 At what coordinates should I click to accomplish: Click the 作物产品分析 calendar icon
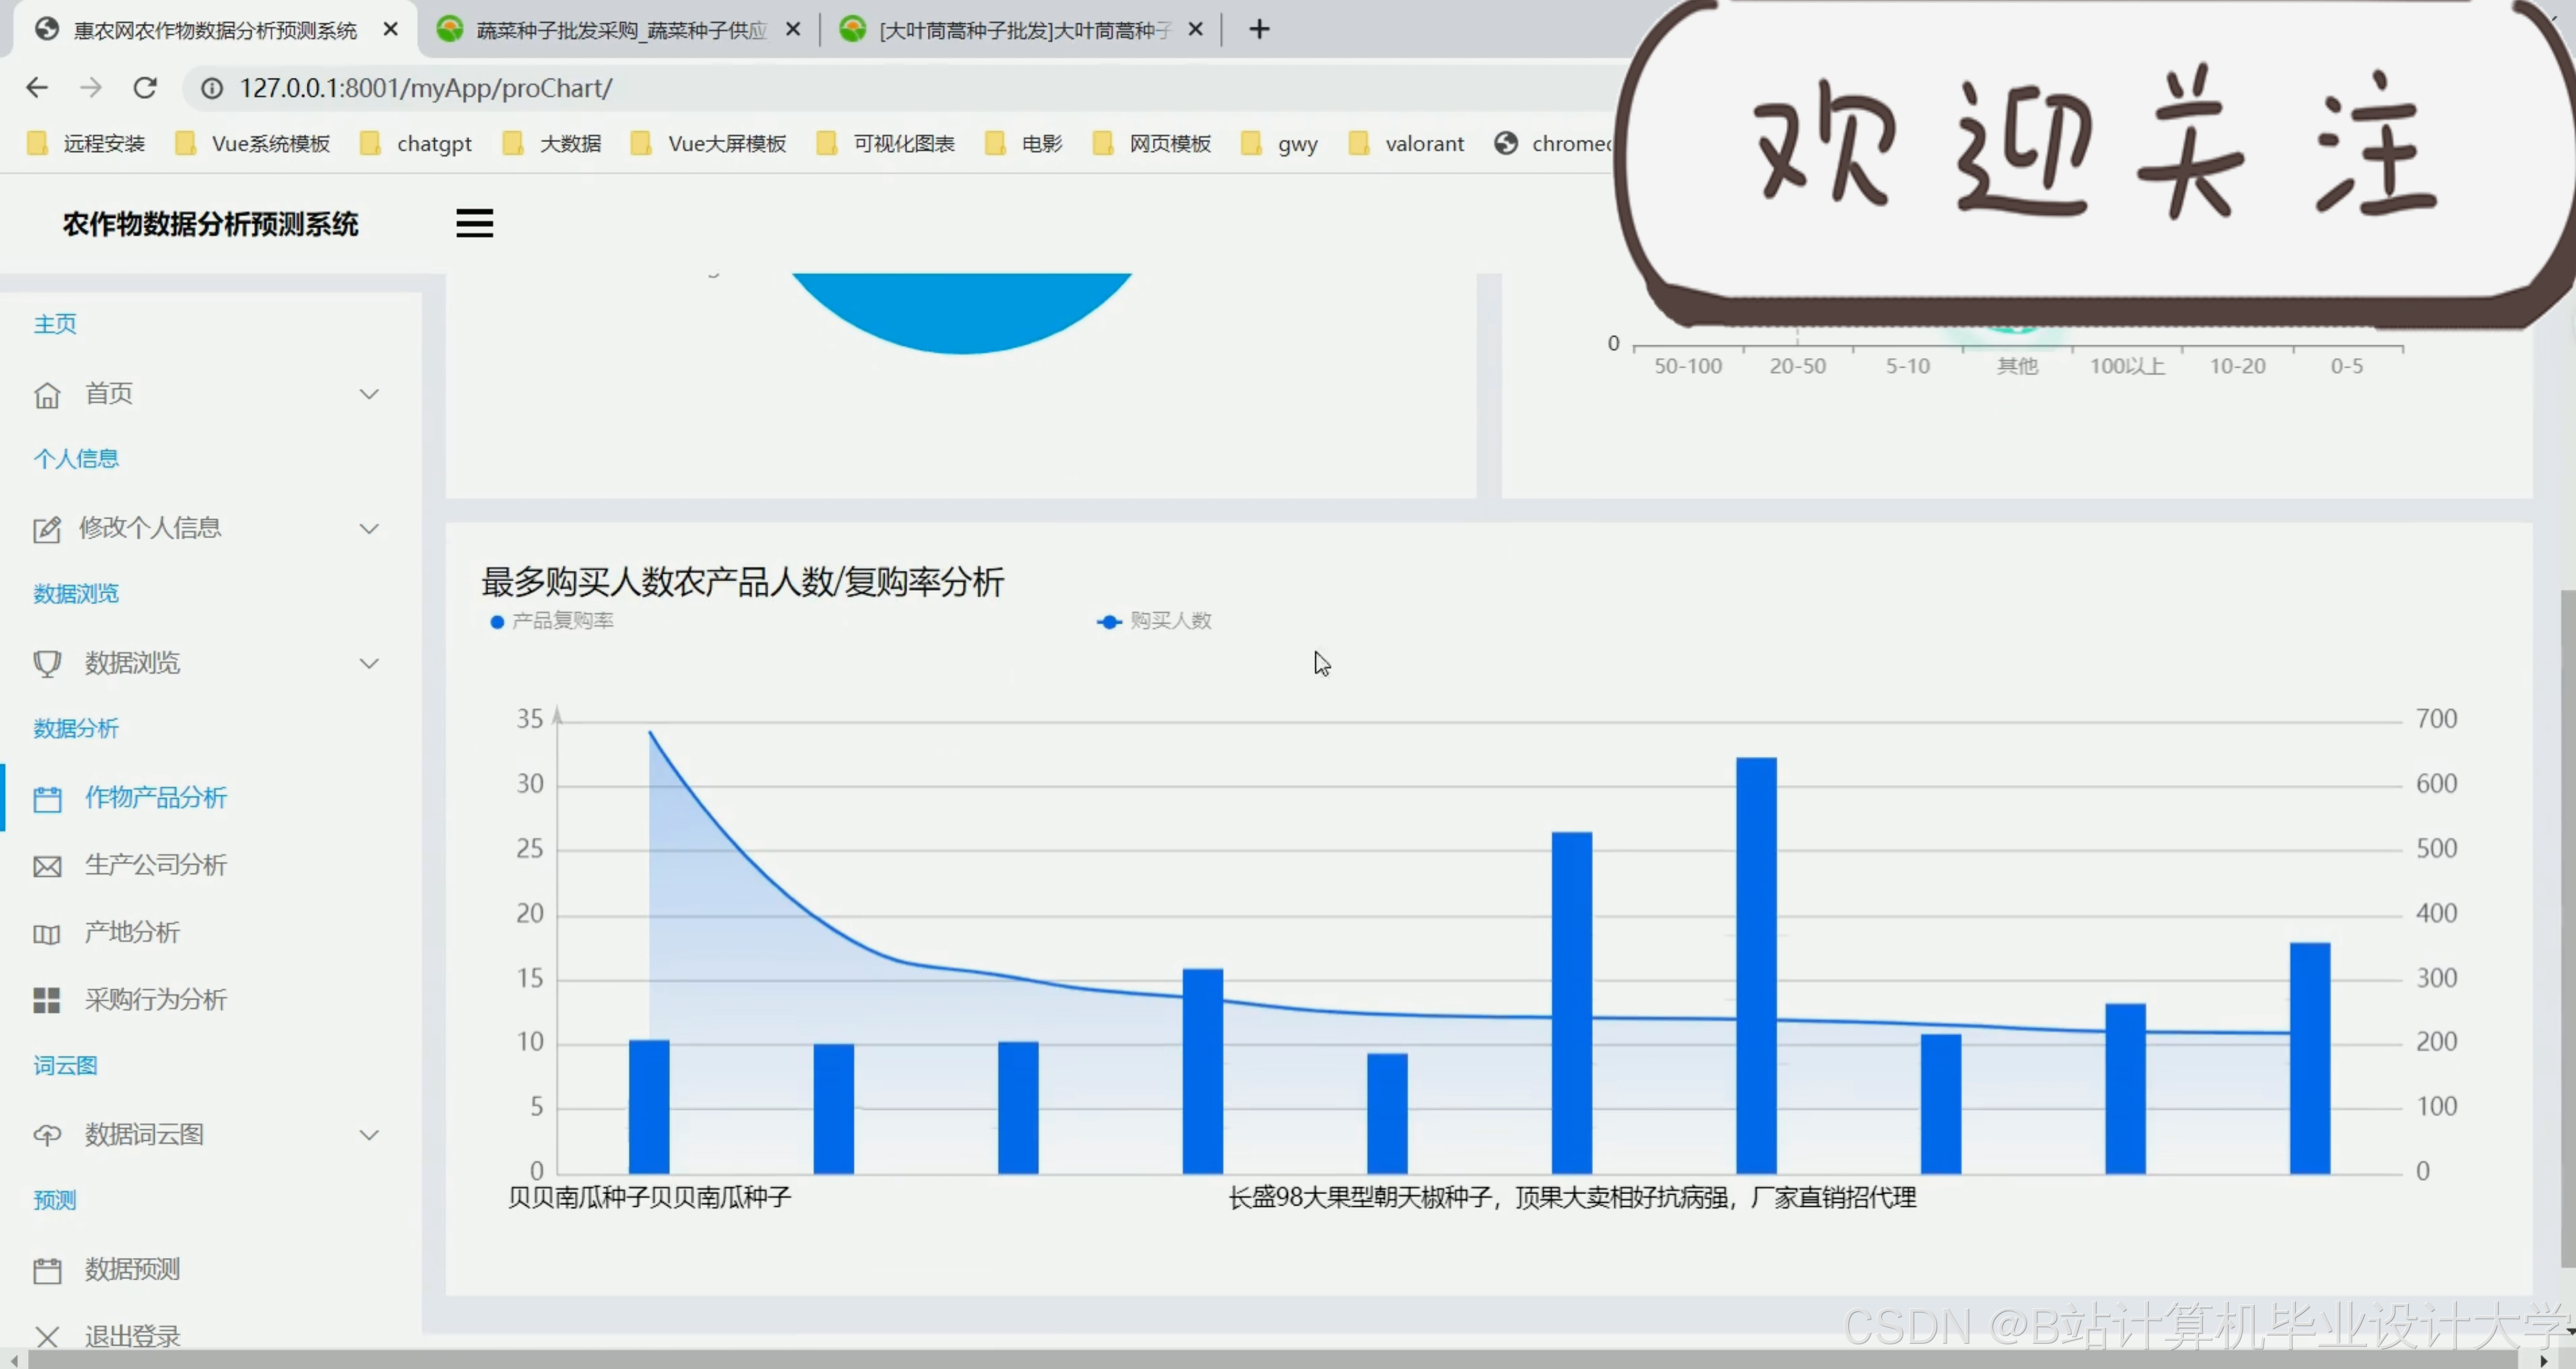(x=47, y=798)
